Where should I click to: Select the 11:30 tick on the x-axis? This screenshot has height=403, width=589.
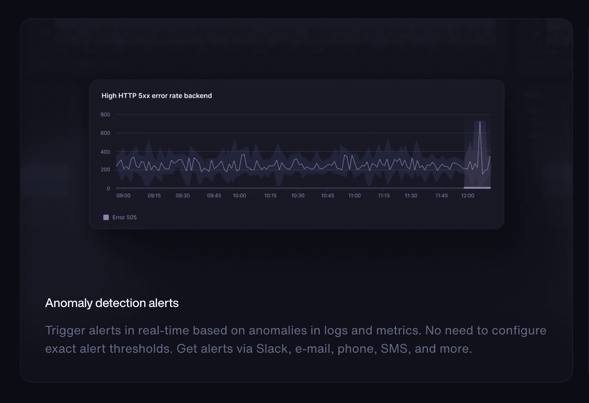tap(410, 195)
